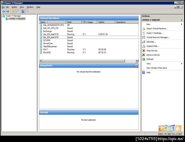Image resolution: width=185 pixels, height=142 pixels.
Task: Click the Virtual Network Manager icon
Action: tap(144, 37)
